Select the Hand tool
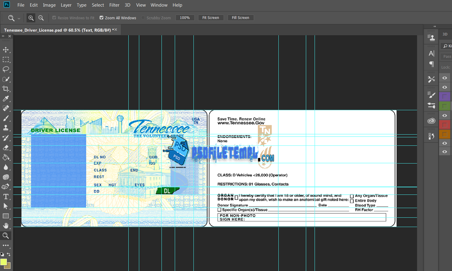This screenshot has height=271, width=452. point(6,226)
